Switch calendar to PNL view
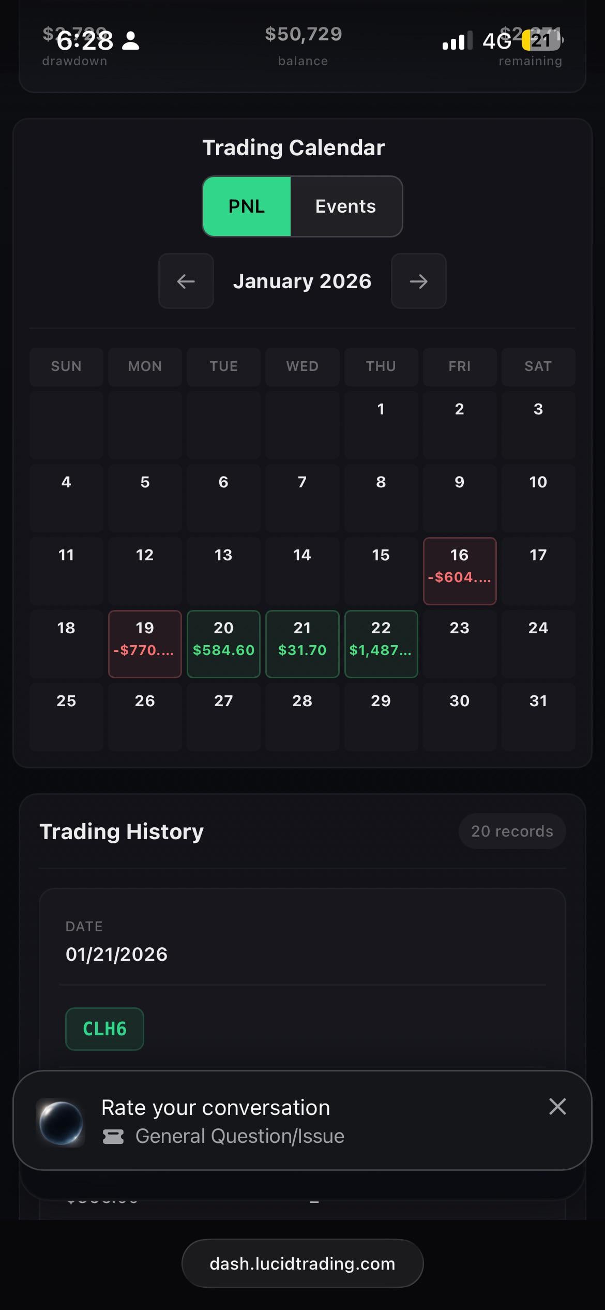 pos(247,206)
